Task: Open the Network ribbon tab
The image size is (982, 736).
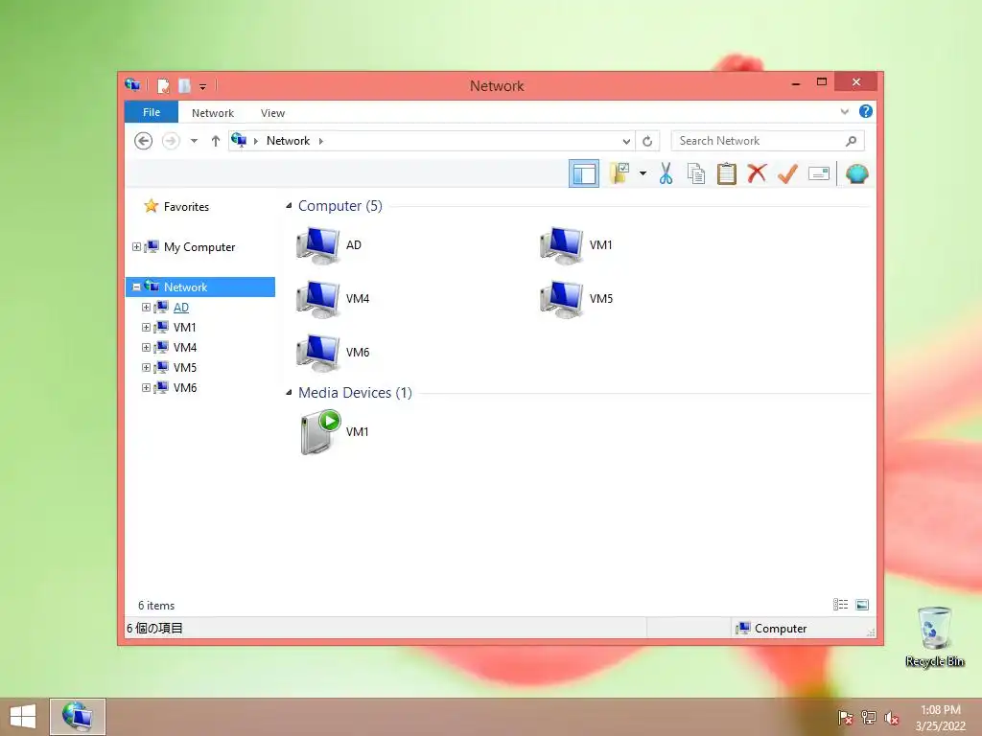Action: point(213,113)
